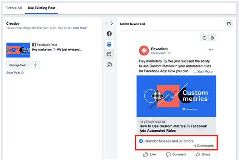Open the 4 Comments link
The width and height of the screenshot is (239, 160).
point(204,146)
